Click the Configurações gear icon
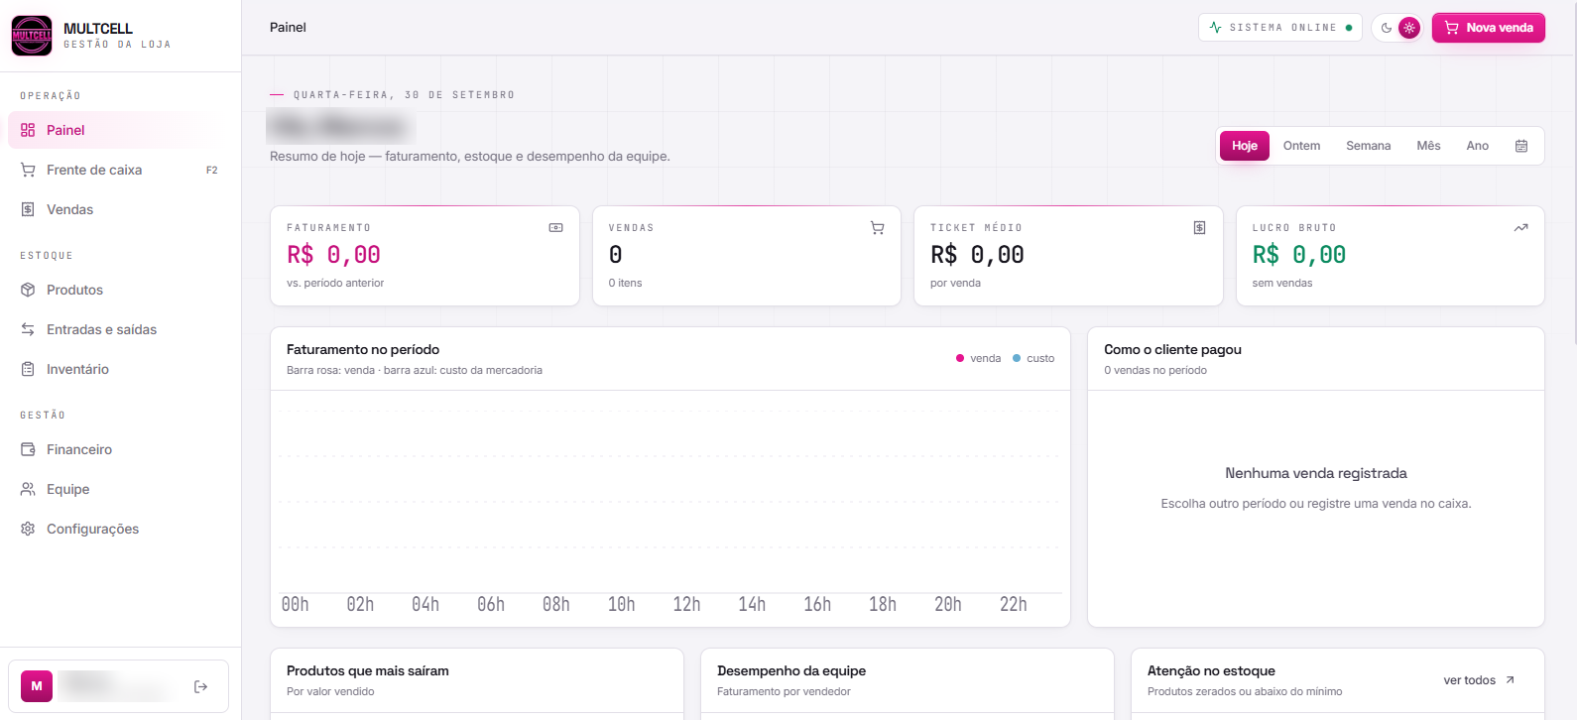Screen dimensions: 1577x720 [28, 529]
